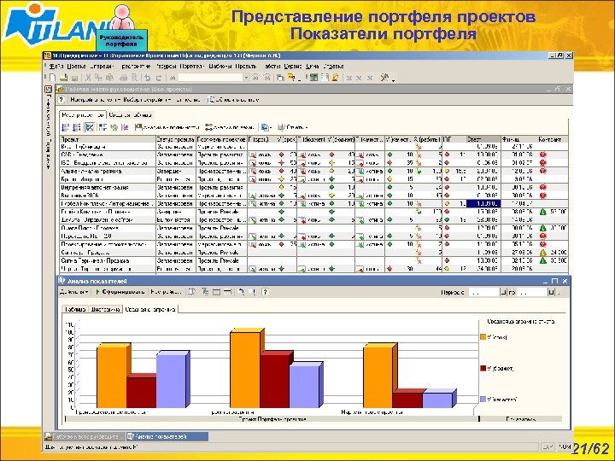
Task: Open the Окна menu
Action: click(x=313, y=67)
